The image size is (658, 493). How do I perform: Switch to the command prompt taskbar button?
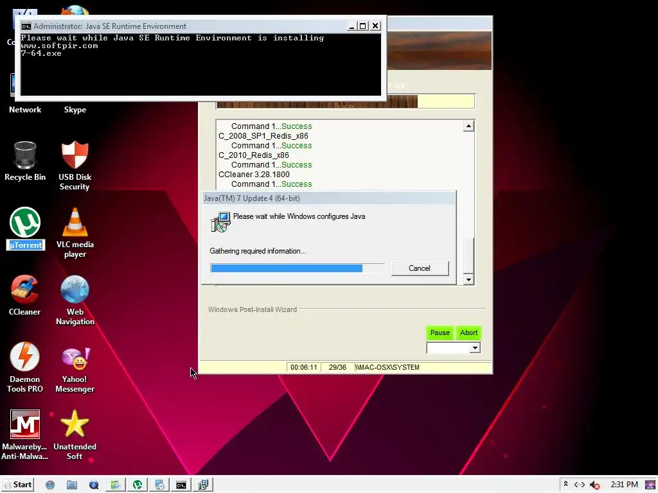181,485
